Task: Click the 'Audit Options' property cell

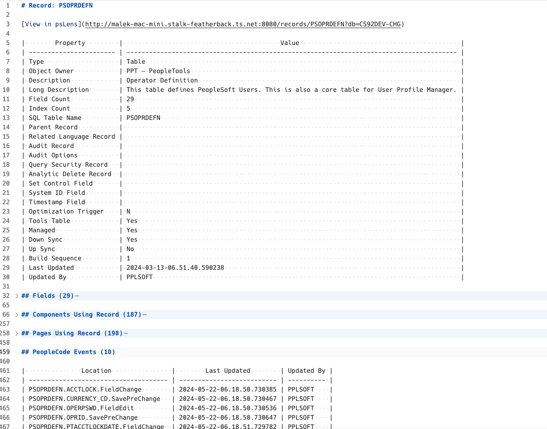Action: [x=53, y=155]
